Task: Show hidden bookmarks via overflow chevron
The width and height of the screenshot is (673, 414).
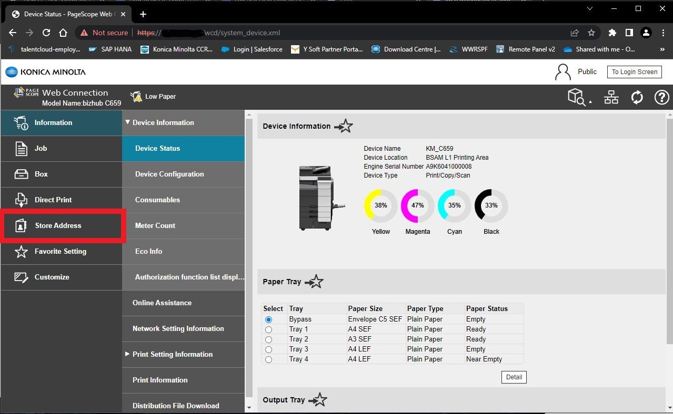Action: point(661,49)
